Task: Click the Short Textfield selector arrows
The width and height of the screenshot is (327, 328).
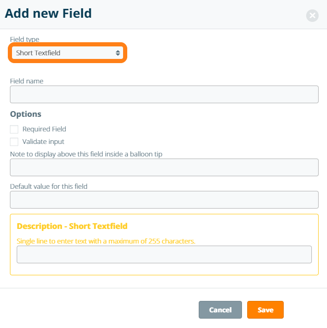Action: point(118,53)
